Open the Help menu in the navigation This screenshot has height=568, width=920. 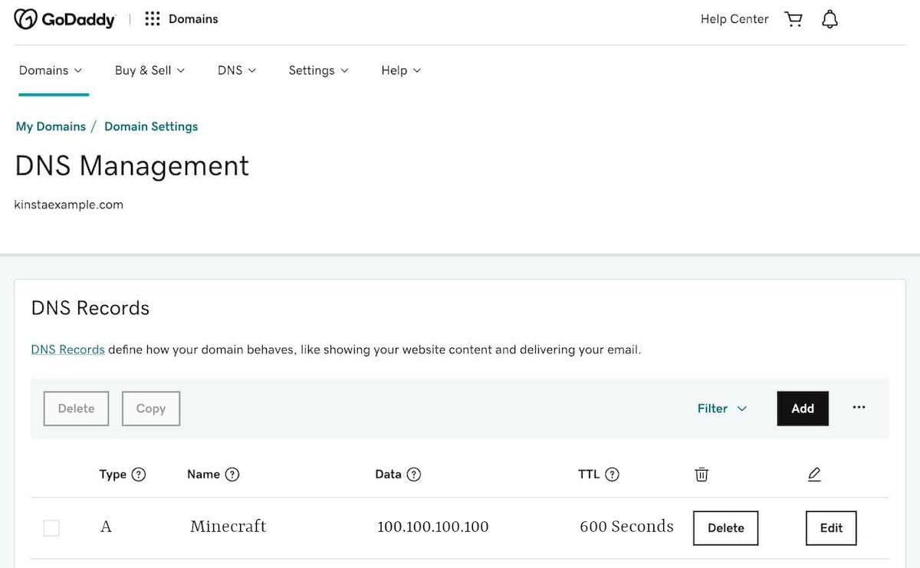[399, 70]
